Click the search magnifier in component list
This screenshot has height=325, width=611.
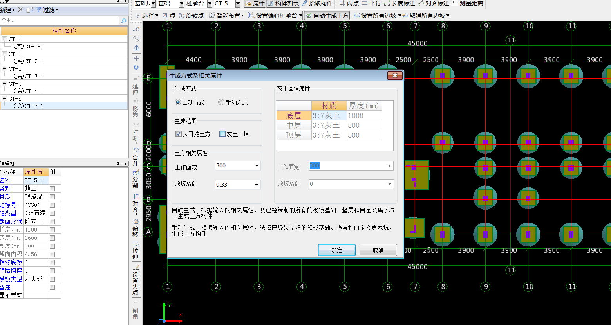click(124, 20)
